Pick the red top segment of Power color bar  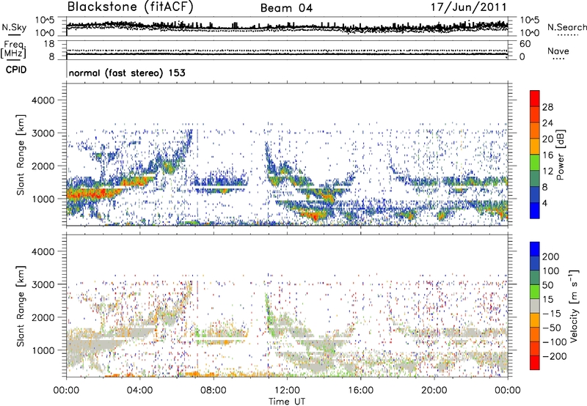coord(535,98)
